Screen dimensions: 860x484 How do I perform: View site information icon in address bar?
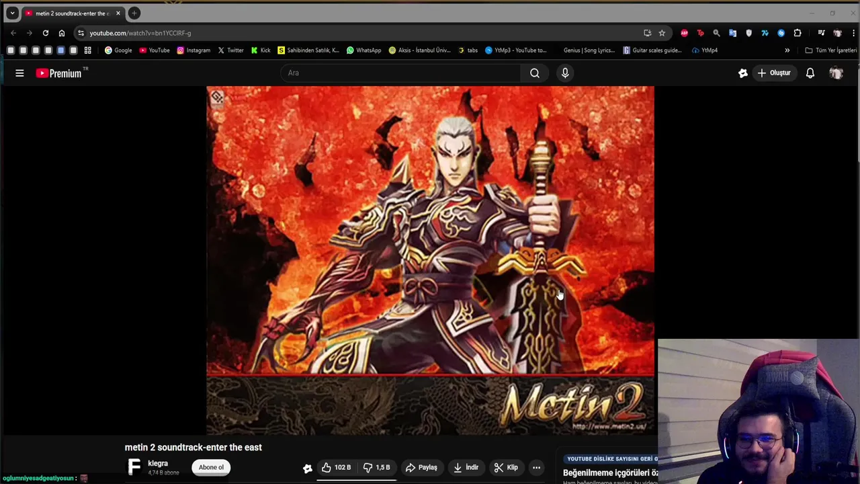pyautogui.click(x=81, y=33)
